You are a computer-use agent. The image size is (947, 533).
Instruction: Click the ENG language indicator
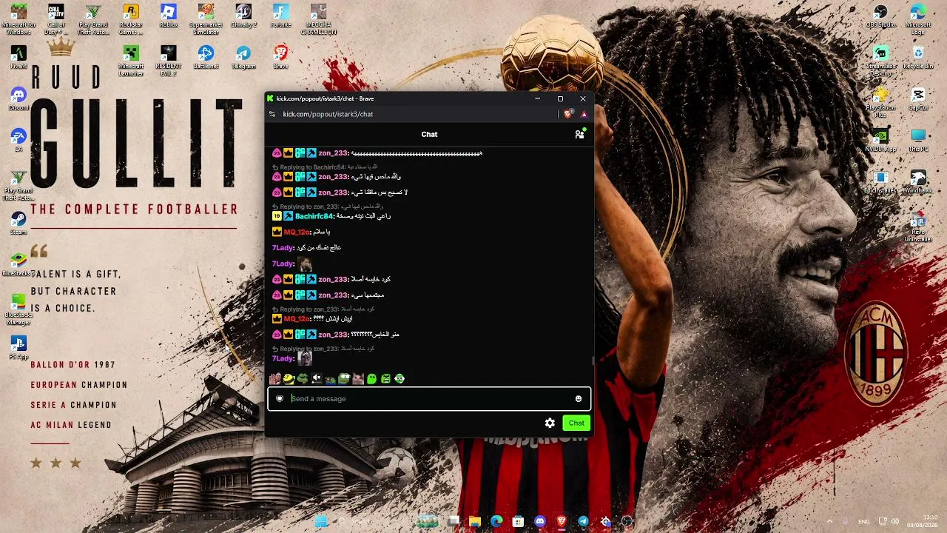point(864,521)
